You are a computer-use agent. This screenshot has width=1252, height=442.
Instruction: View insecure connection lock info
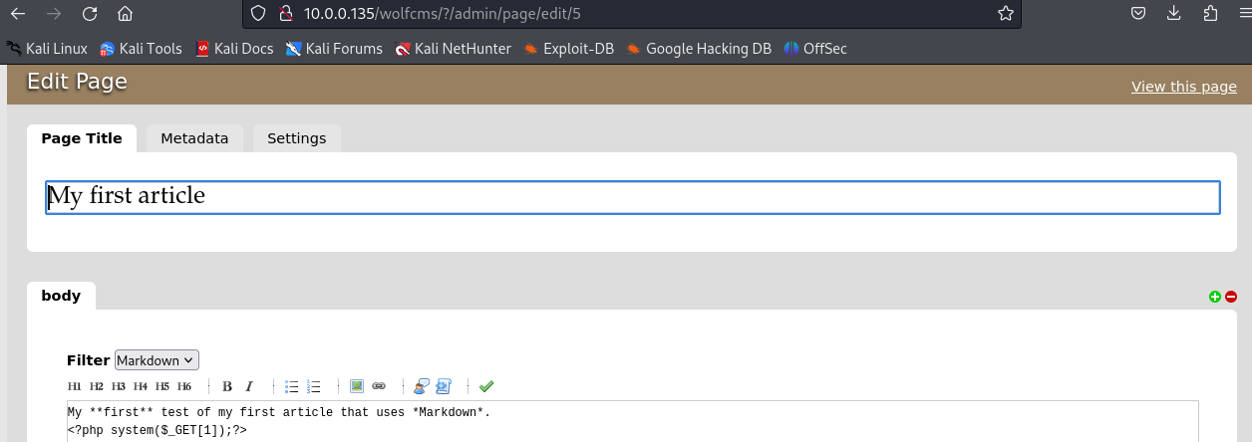click(x=285, y=14)
